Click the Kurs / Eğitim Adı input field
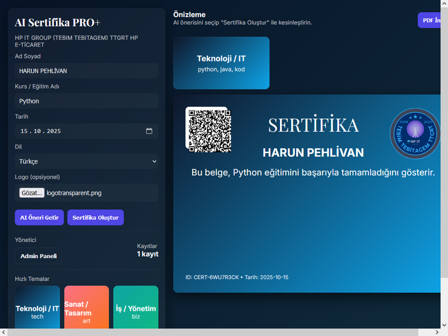Viewport: 448px width, 336px height. [x=86, y=101]
